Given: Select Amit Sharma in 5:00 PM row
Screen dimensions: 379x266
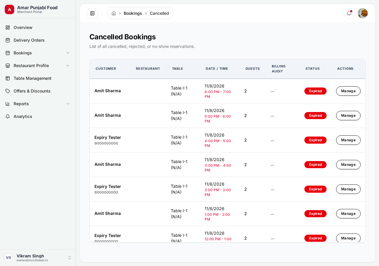Looking at the screenshot, I should pyautogui.click(x=107, y=115).
